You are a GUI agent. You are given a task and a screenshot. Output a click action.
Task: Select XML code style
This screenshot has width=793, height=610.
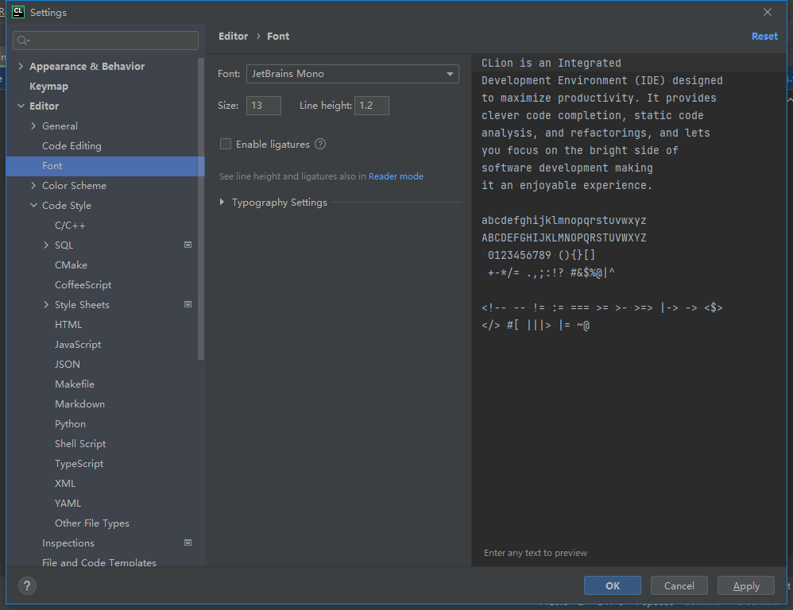pos(65,483)
